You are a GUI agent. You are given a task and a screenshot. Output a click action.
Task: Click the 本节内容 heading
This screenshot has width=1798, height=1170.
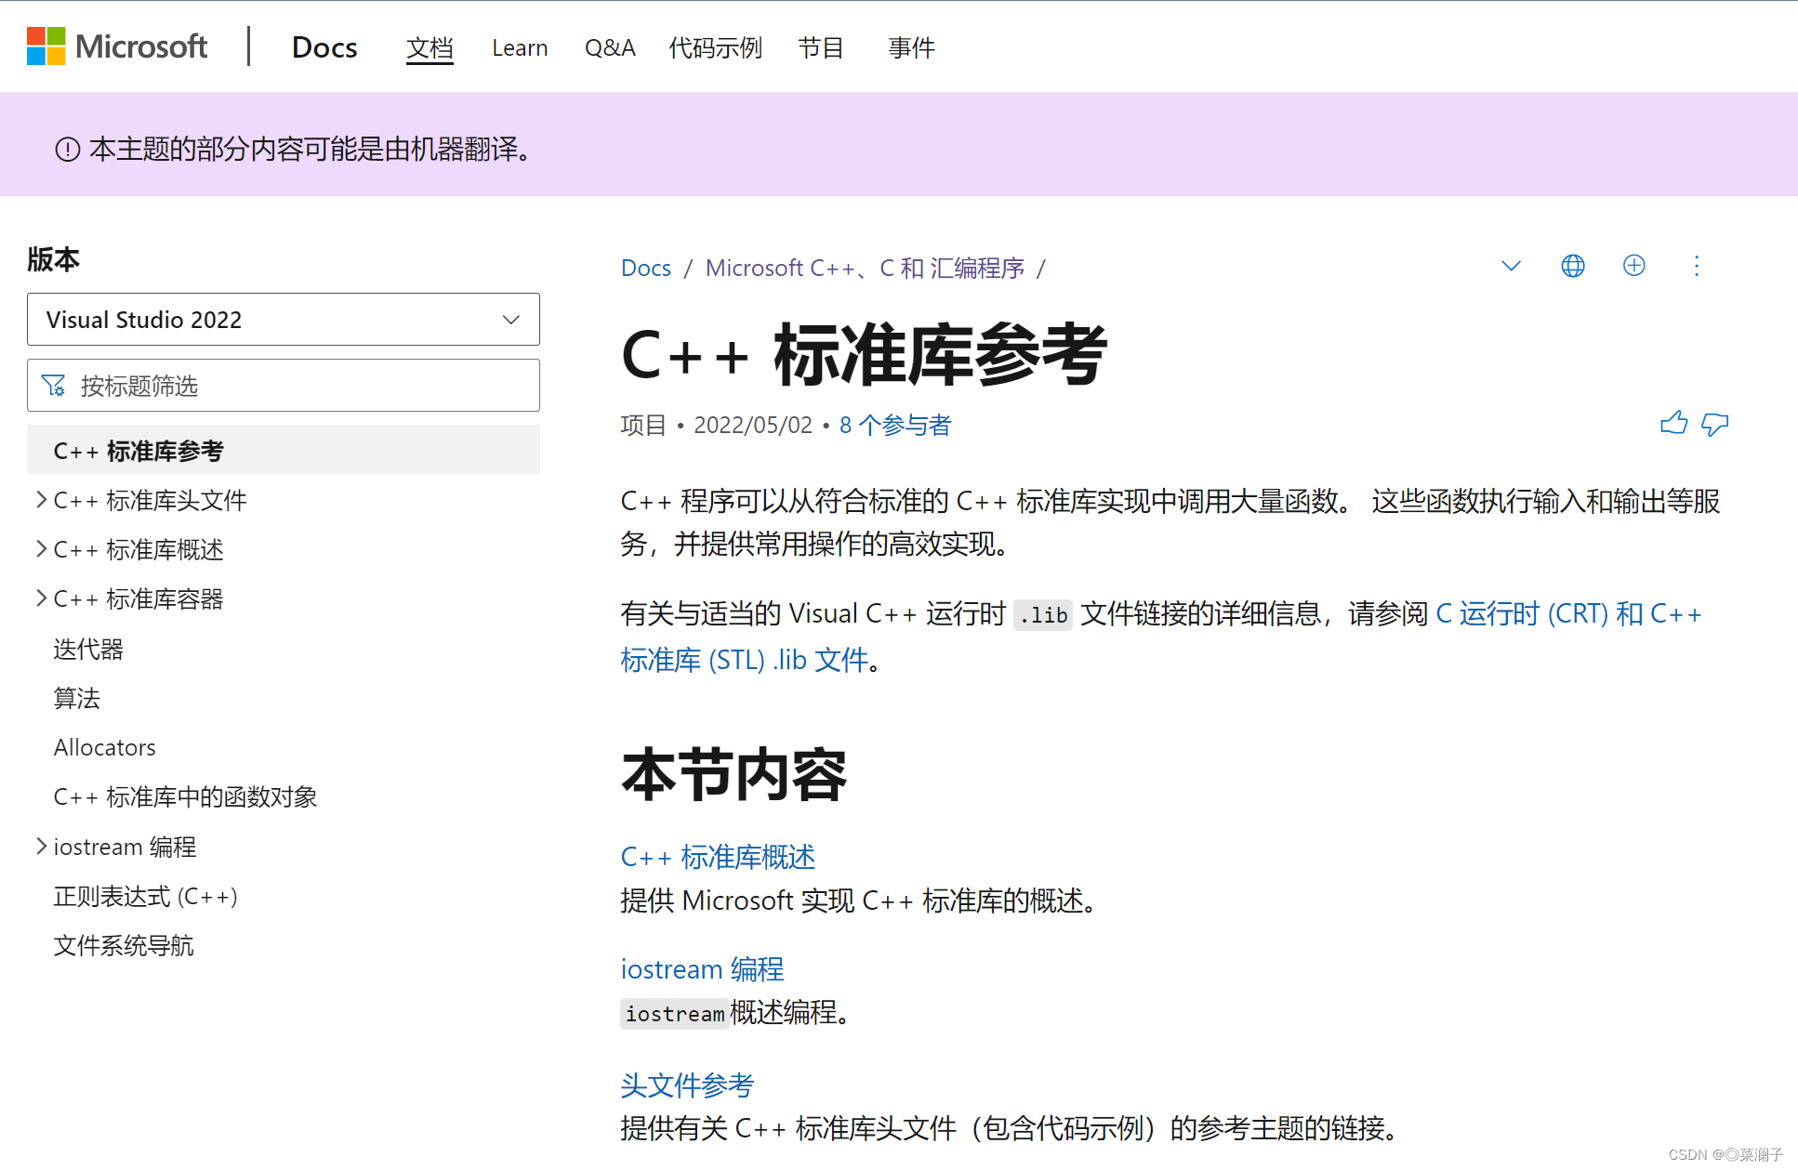734,774
